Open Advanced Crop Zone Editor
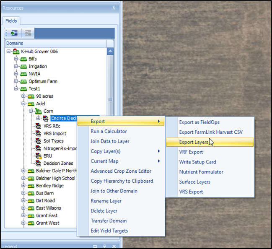Screen dimensions: 272x249 point(121,171)
